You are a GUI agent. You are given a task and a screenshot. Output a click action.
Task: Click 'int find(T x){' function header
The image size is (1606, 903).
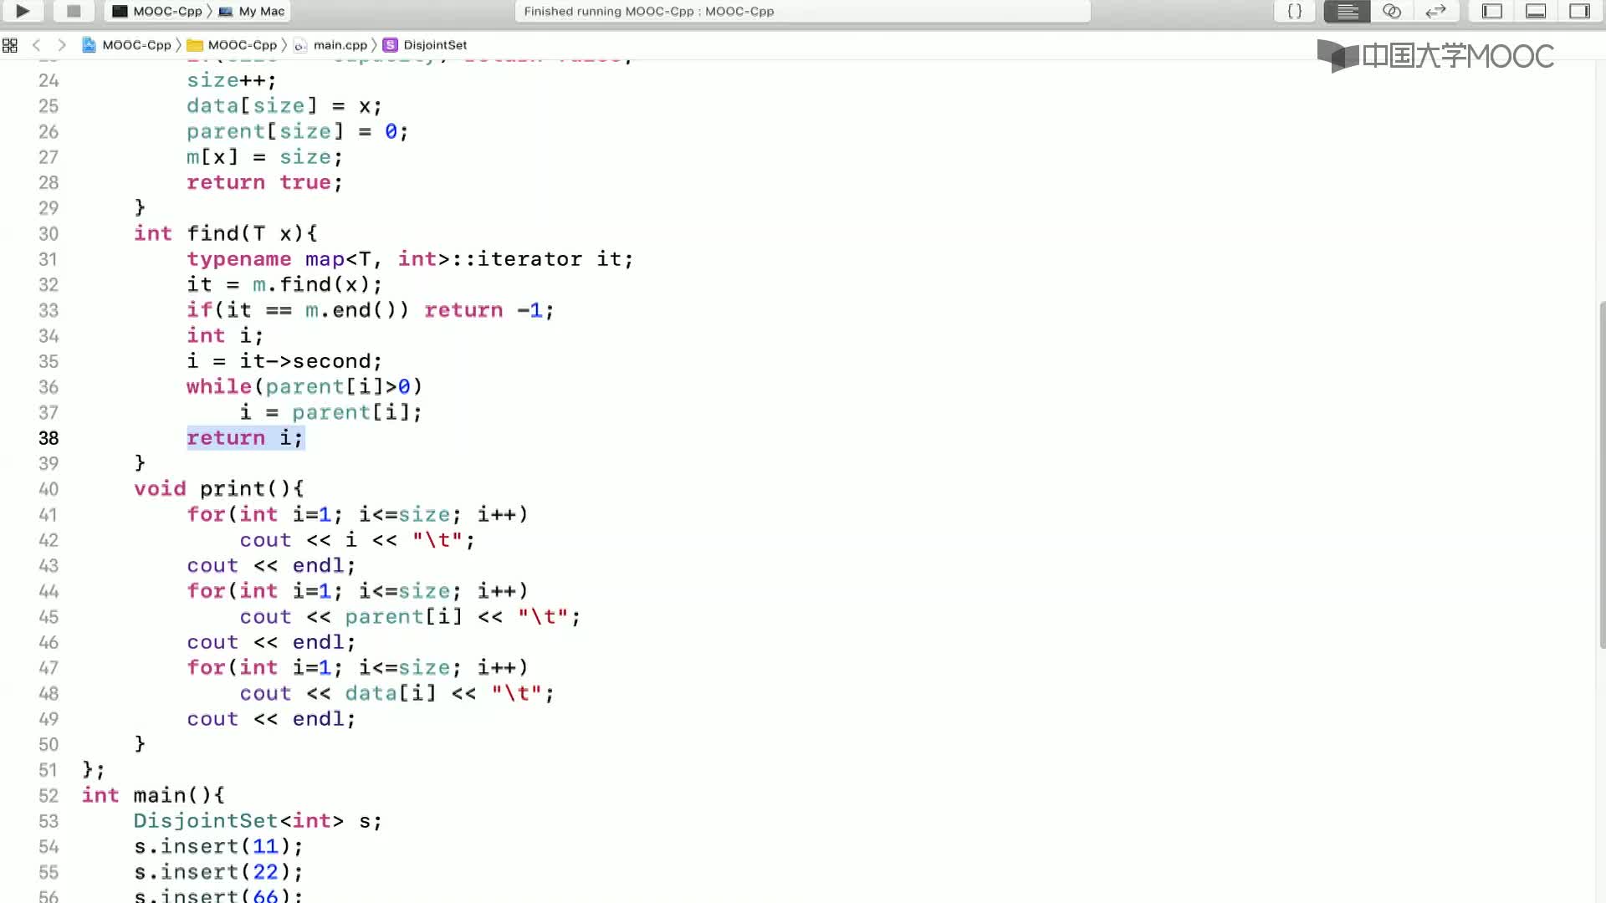pos(226,233)
